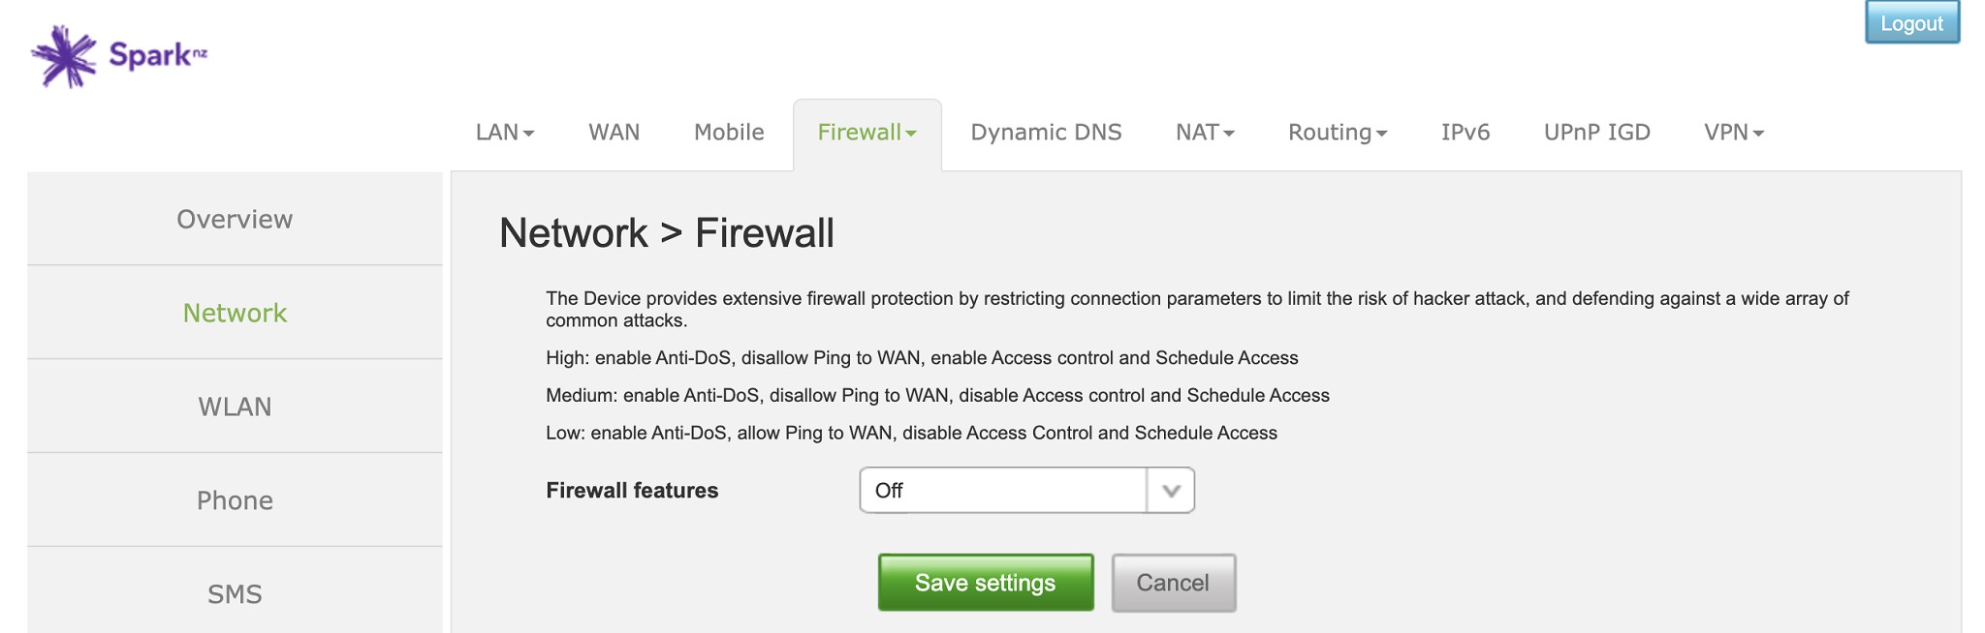Go to WLAN in the sidebar

235,407
